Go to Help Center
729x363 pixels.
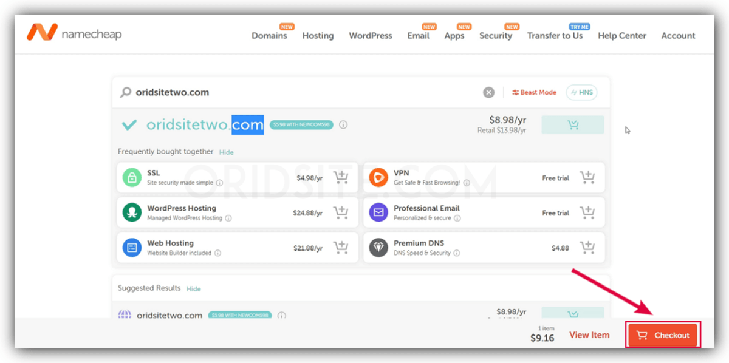coord(622,35)
